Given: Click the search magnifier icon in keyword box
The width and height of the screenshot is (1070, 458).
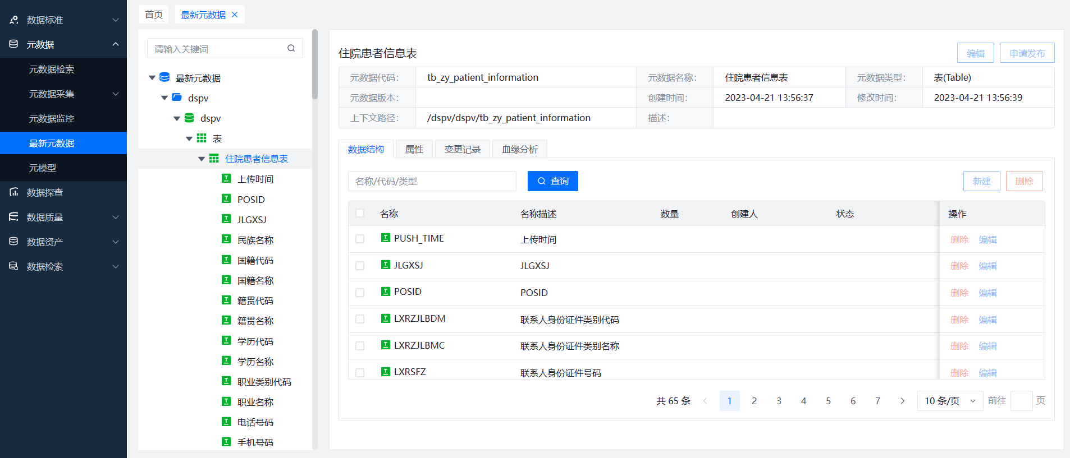Looking at the screenshot, I should 291,48.
